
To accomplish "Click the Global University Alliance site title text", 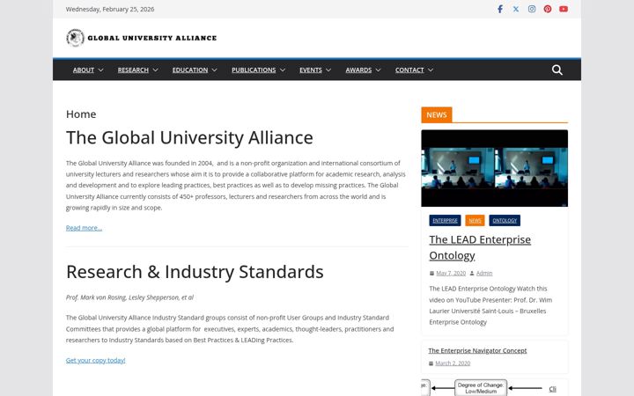I will [x=152, y=38].
